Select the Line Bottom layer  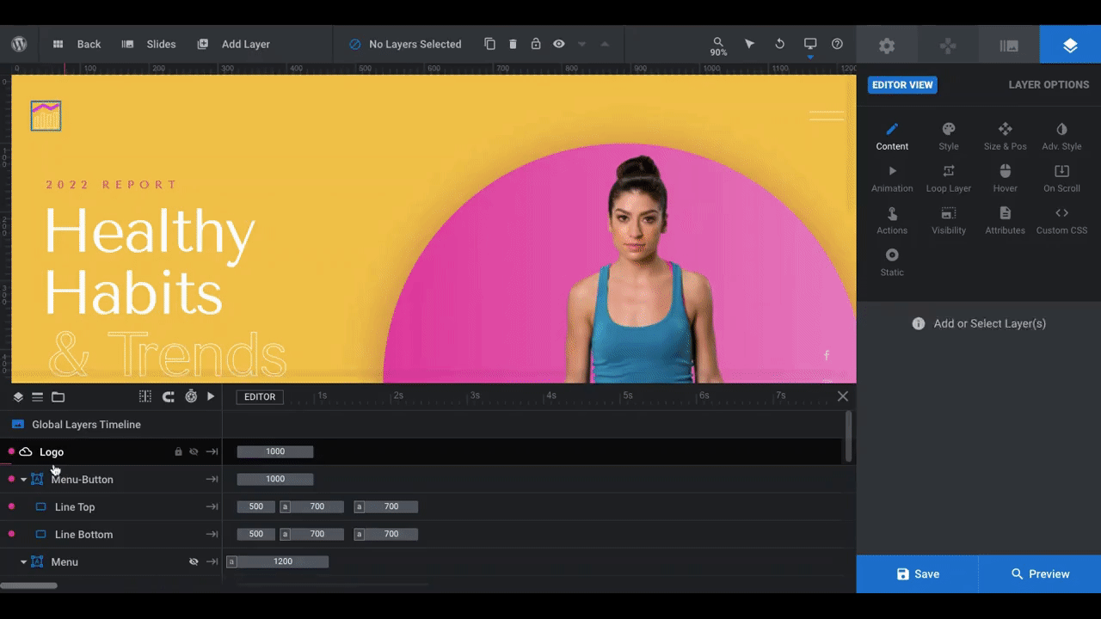[x=83, y=535]
